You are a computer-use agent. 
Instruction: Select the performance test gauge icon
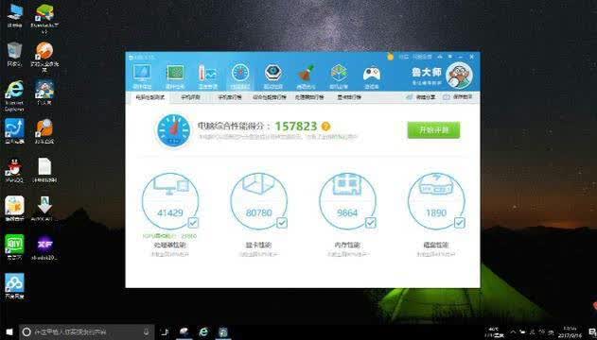(x=240, y=76)
